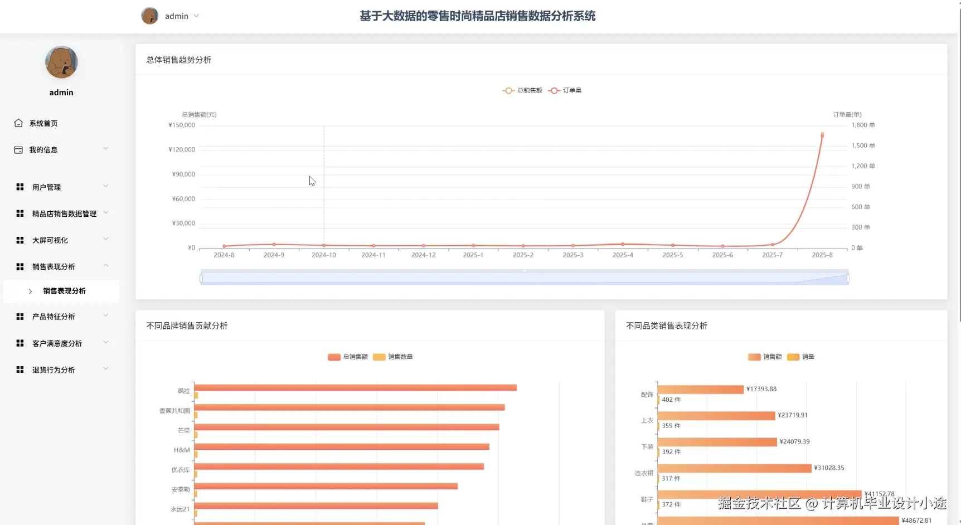Expand the 客户满意度分析 menu chevron
Screen dimensions: 961x525
[106, 342]
